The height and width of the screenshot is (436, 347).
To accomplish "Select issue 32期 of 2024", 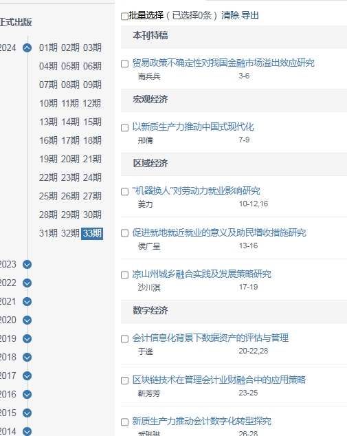I will click(x=70, y=233).
